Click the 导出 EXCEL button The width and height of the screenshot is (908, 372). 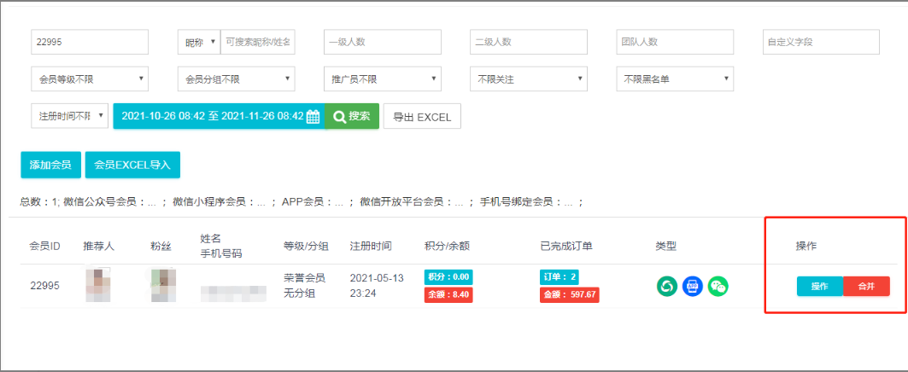pos(422,117)
